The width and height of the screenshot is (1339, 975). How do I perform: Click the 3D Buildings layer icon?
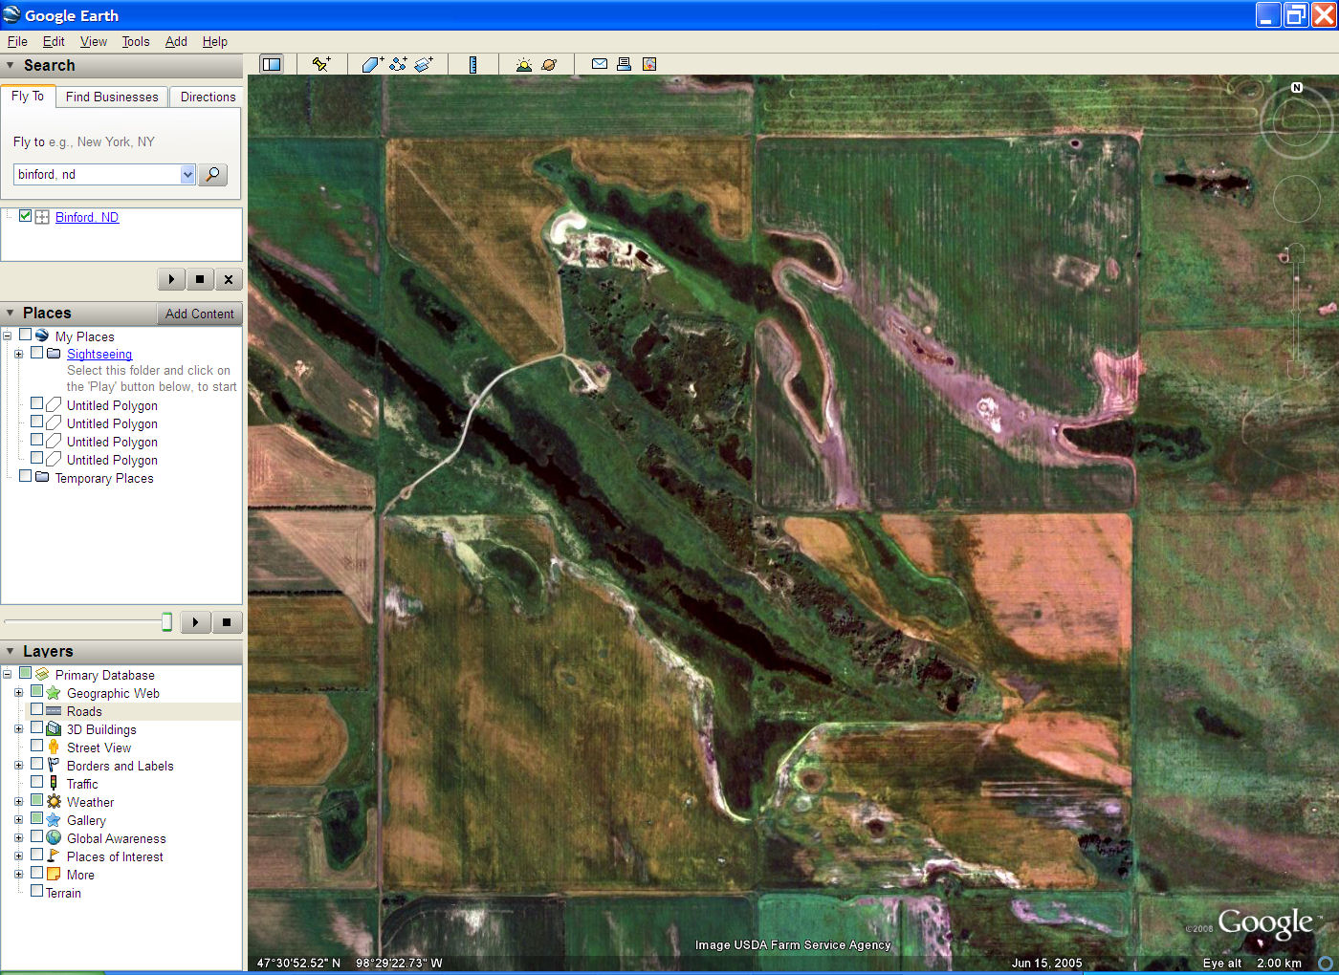click(x=54, y=729)
